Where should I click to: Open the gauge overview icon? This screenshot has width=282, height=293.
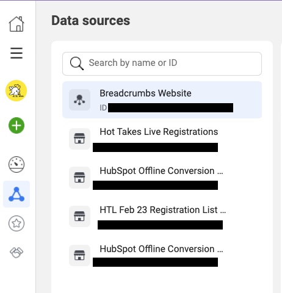click(x=16, y=164)
